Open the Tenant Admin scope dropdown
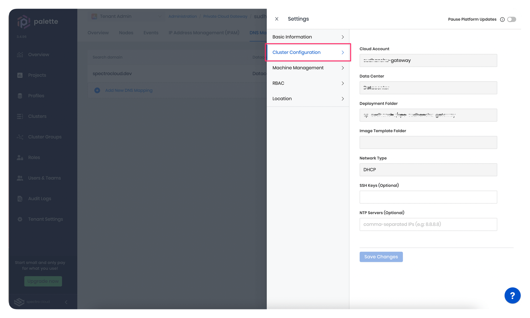 [x=127, y=16]
